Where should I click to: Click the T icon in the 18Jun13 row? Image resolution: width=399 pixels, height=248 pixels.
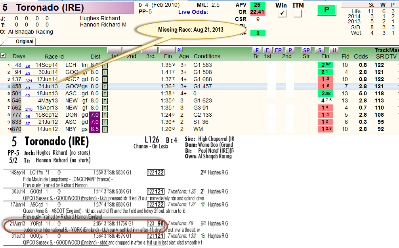(105, 94)
